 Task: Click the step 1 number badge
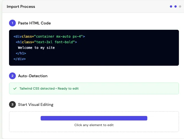coord(12,23)
